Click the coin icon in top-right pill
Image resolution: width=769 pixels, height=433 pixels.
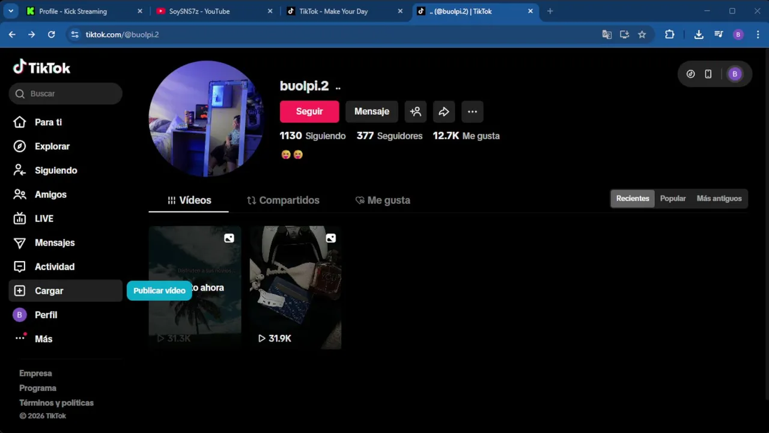point(690,74)
